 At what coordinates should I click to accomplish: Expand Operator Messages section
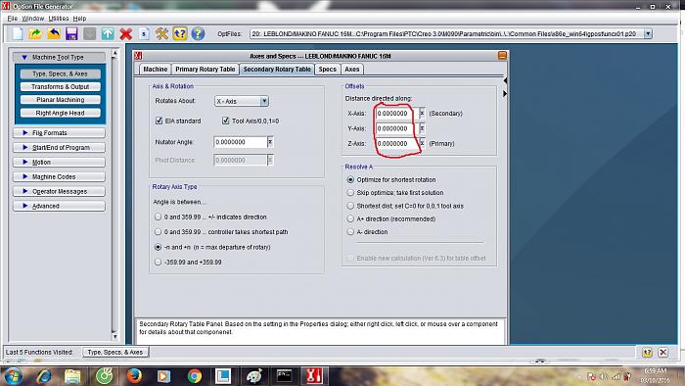point(59,191)
